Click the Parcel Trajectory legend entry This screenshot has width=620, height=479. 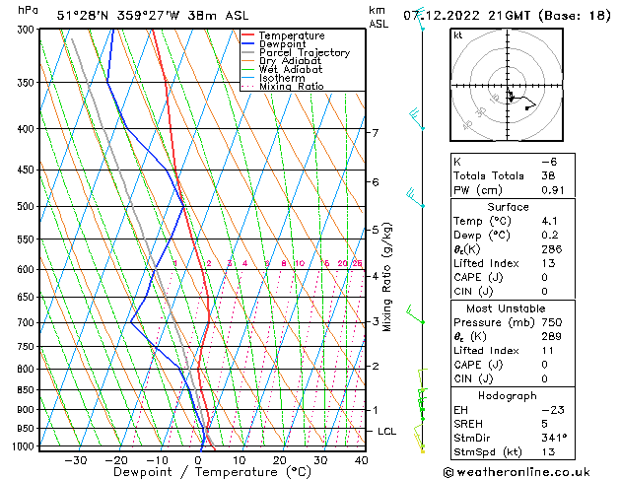tap(303, 53)
